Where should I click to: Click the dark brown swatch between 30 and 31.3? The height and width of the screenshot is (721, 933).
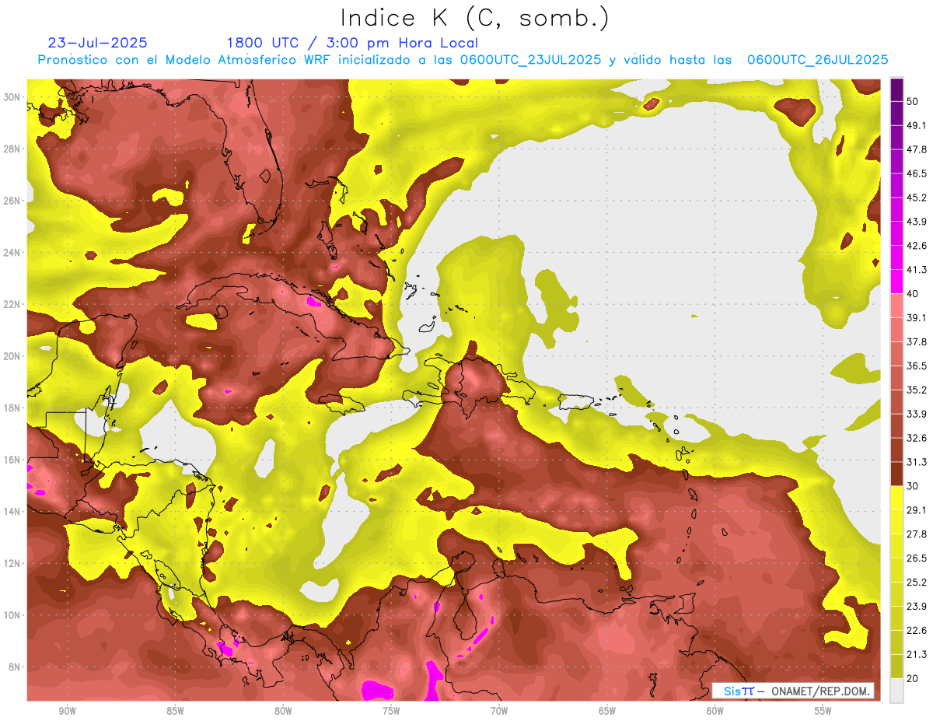896,474
